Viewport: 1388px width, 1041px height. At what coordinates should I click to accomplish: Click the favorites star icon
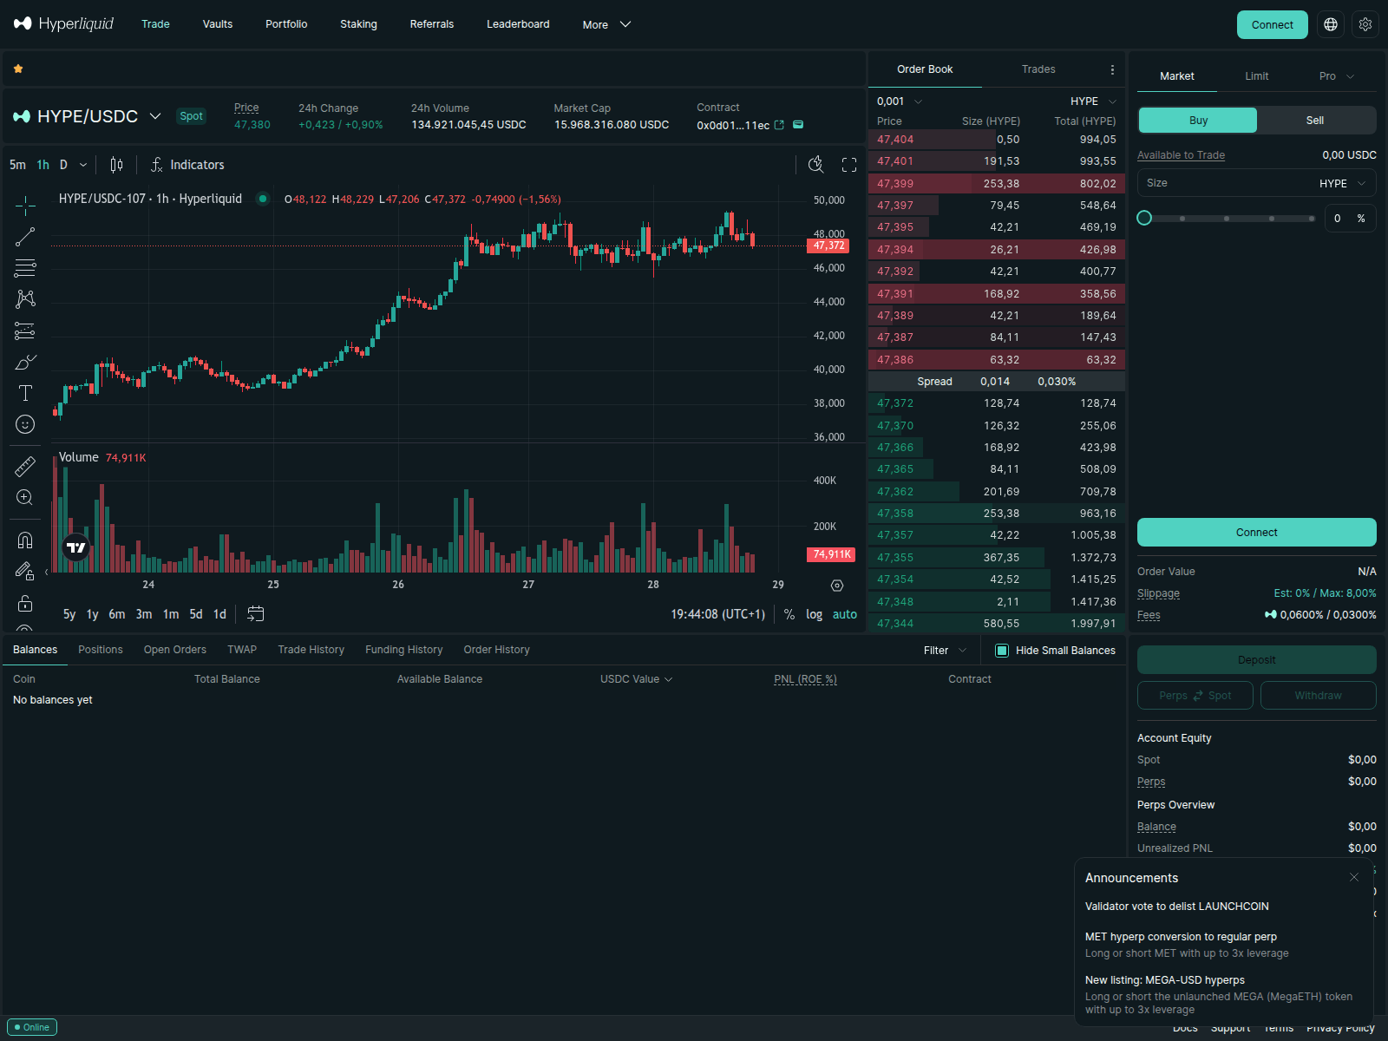point(18,69)
